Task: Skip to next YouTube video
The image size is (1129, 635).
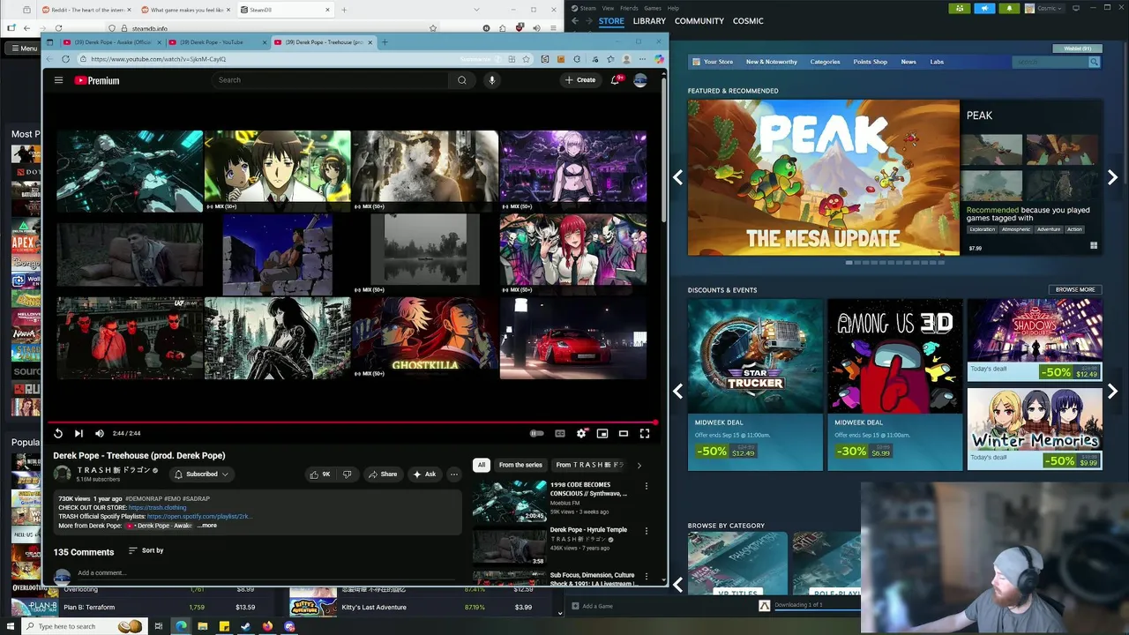Action: click(79, 433)
